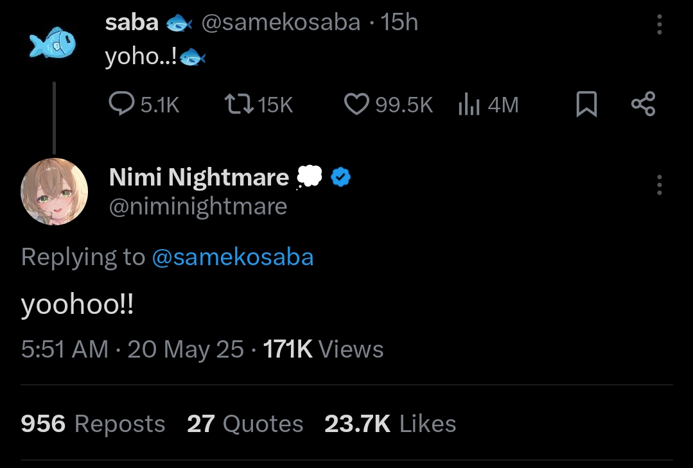
Task: Click saba's display name
Action: pyautogui.click(x=132, y=22)
